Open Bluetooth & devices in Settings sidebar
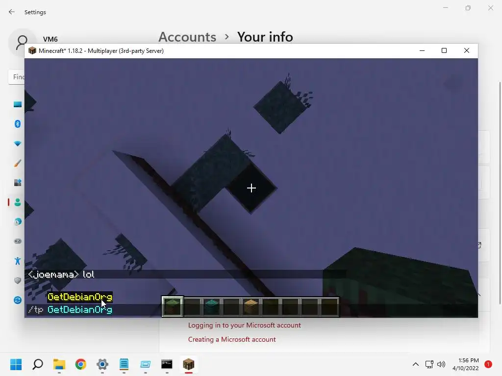Viewport: 502px width, 376px height. [17, 124]
